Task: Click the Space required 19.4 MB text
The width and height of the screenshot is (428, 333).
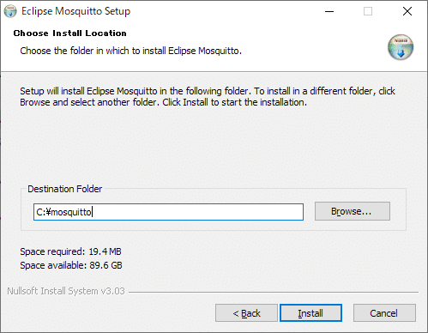Action: click(x=70, y=251)
